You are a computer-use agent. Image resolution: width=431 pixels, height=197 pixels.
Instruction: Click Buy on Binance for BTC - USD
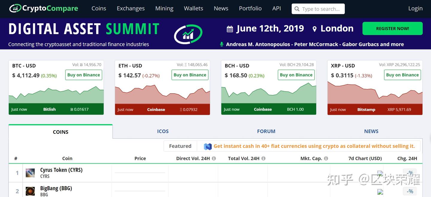point(84,75)
